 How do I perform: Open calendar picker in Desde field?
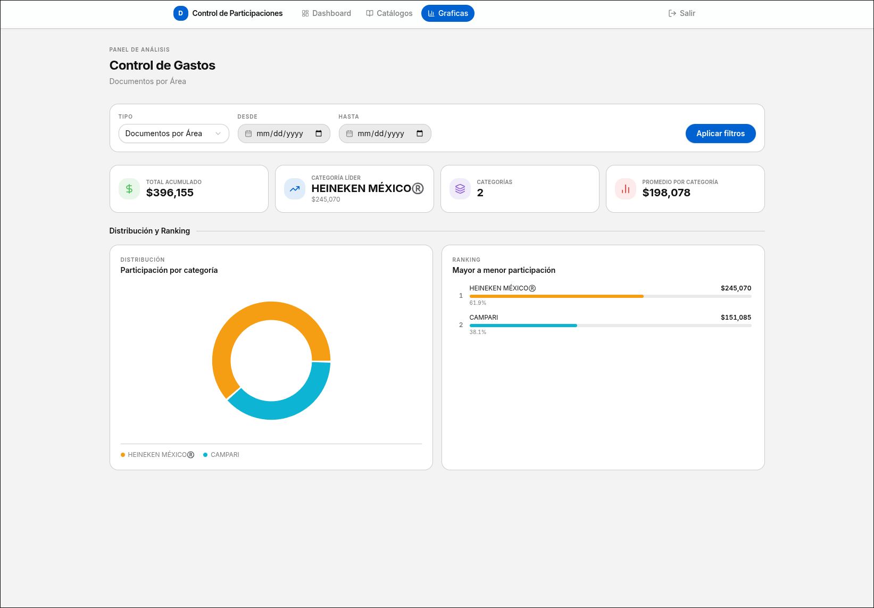(x=319, y=134)
